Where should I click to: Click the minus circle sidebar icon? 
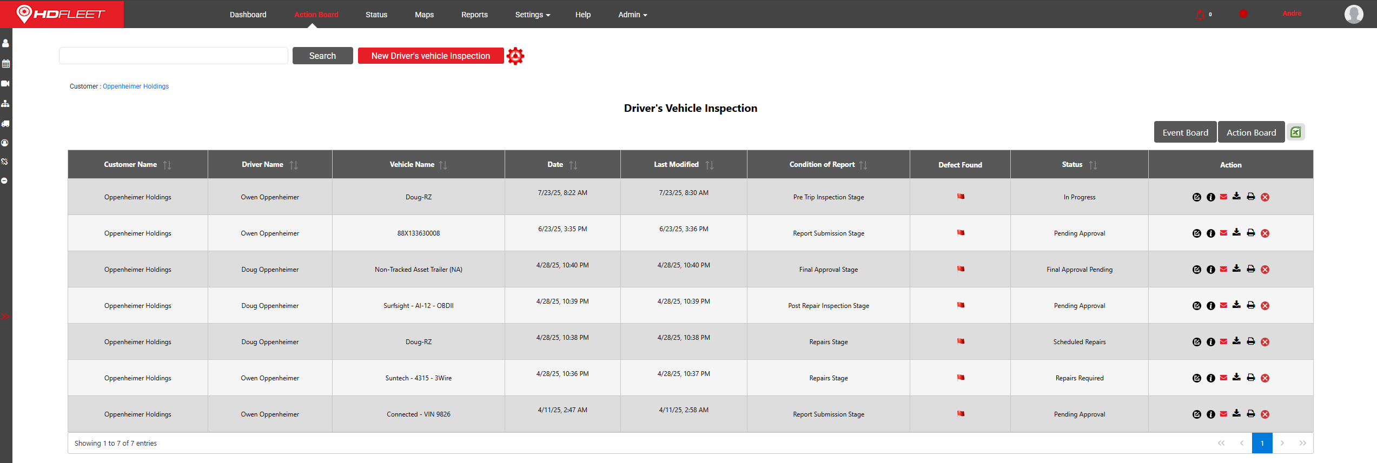point(4,180)
